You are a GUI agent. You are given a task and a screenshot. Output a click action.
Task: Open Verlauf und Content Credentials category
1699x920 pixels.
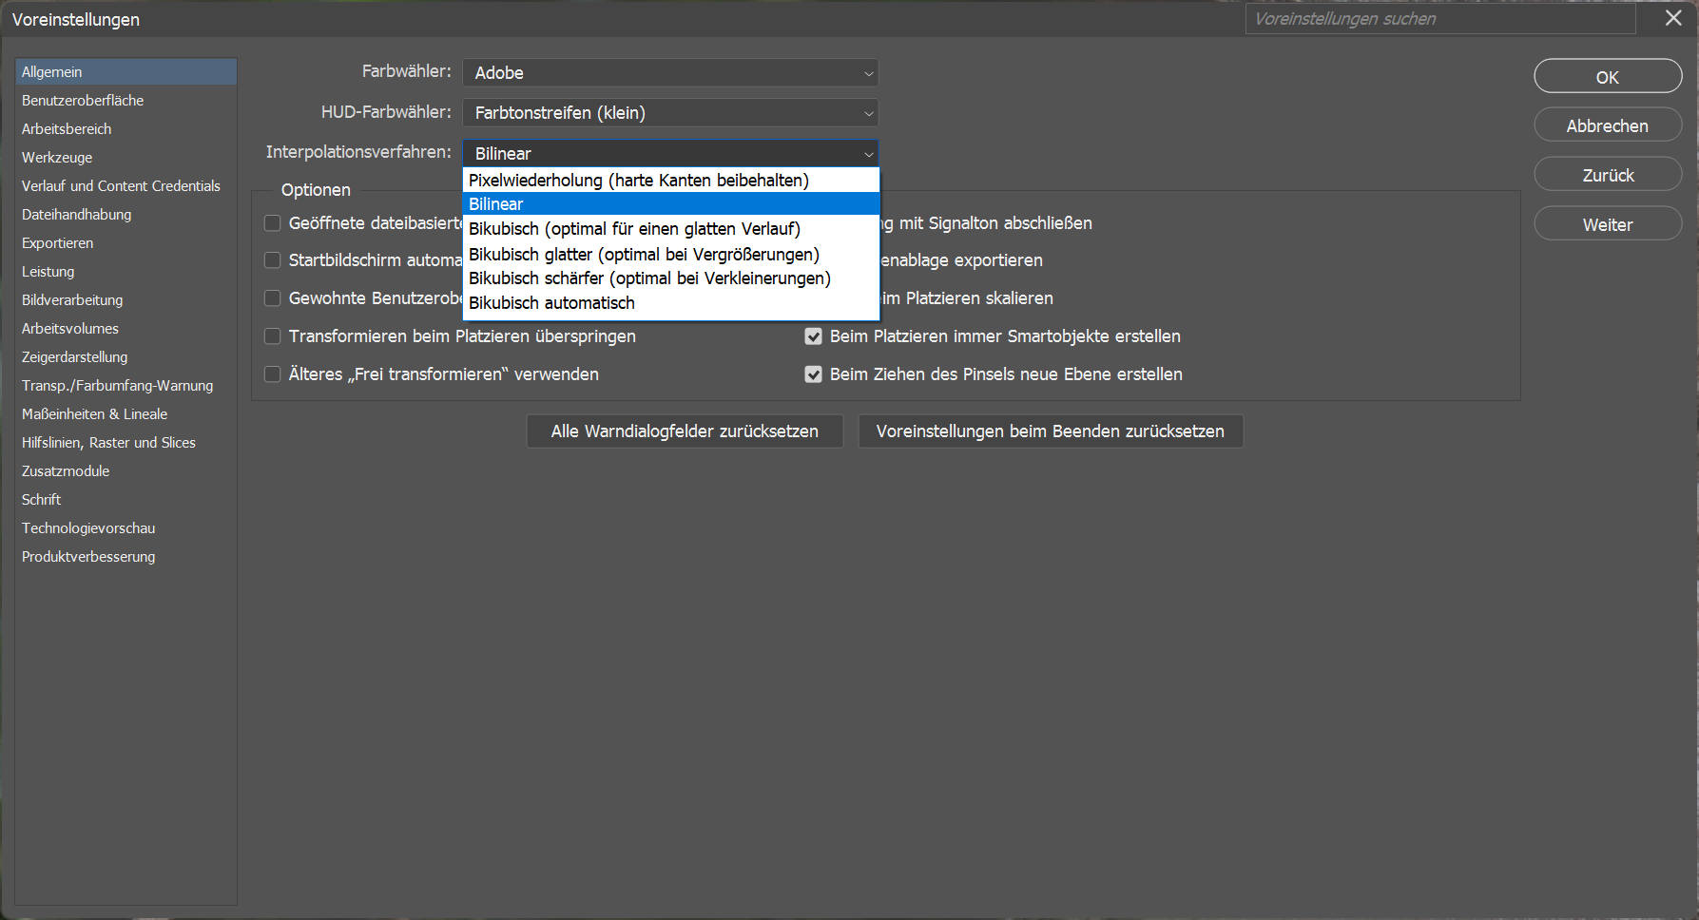click(125, 186)
